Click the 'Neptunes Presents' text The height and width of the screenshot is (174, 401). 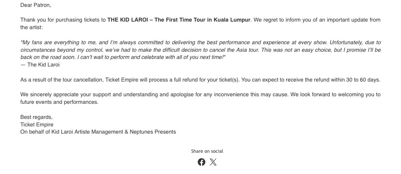pos(153,132)
